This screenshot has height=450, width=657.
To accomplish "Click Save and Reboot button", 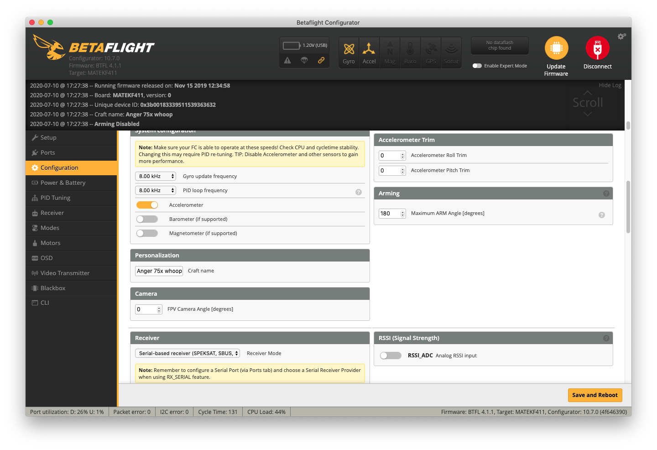I will [x=595, y=395].
